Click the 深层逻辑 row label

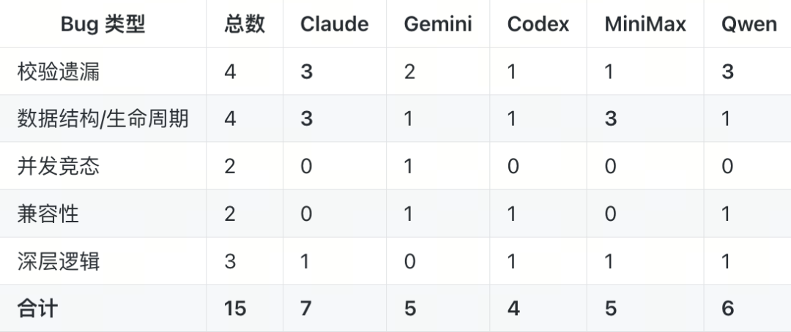(59, 261)
